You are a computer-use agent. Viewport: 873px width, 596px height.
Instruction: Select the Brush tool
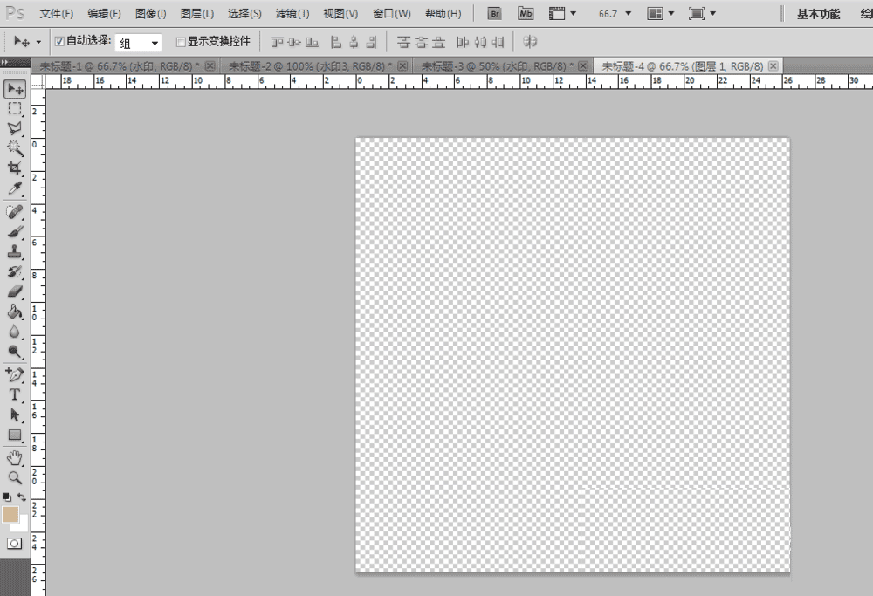[15, 232]
